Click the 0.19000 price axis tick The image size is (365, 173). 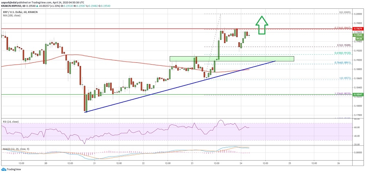pos(358,60)
